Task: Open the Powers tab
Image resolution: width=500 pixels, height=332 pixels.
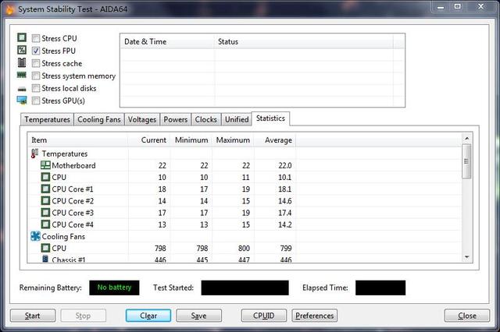Action: pyautogui.click(x=175, y=119)
